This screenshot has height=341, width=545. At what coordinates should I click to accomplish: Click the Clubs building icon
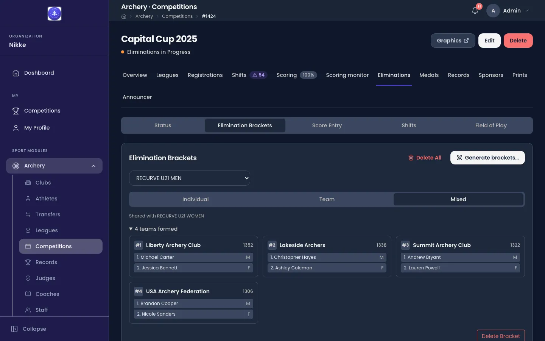pos(28,183)
